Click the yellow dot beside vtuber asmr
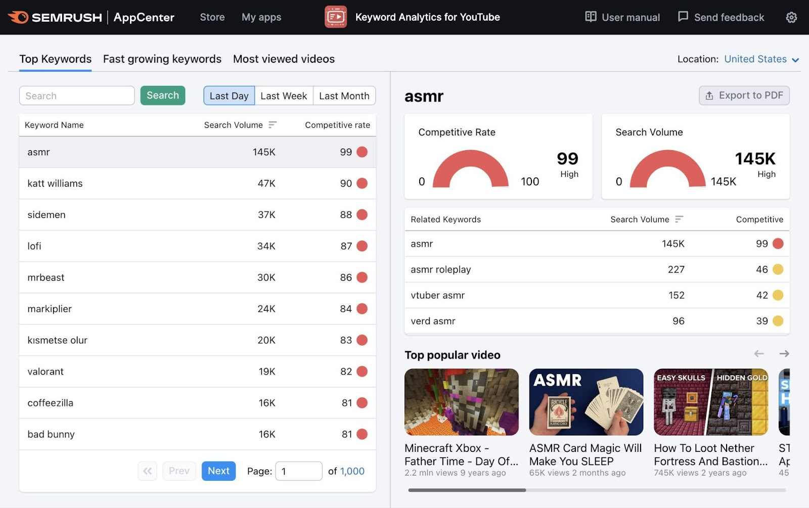Image resolution: width=809 pixels, height=508 pixels. click(778, 295)
